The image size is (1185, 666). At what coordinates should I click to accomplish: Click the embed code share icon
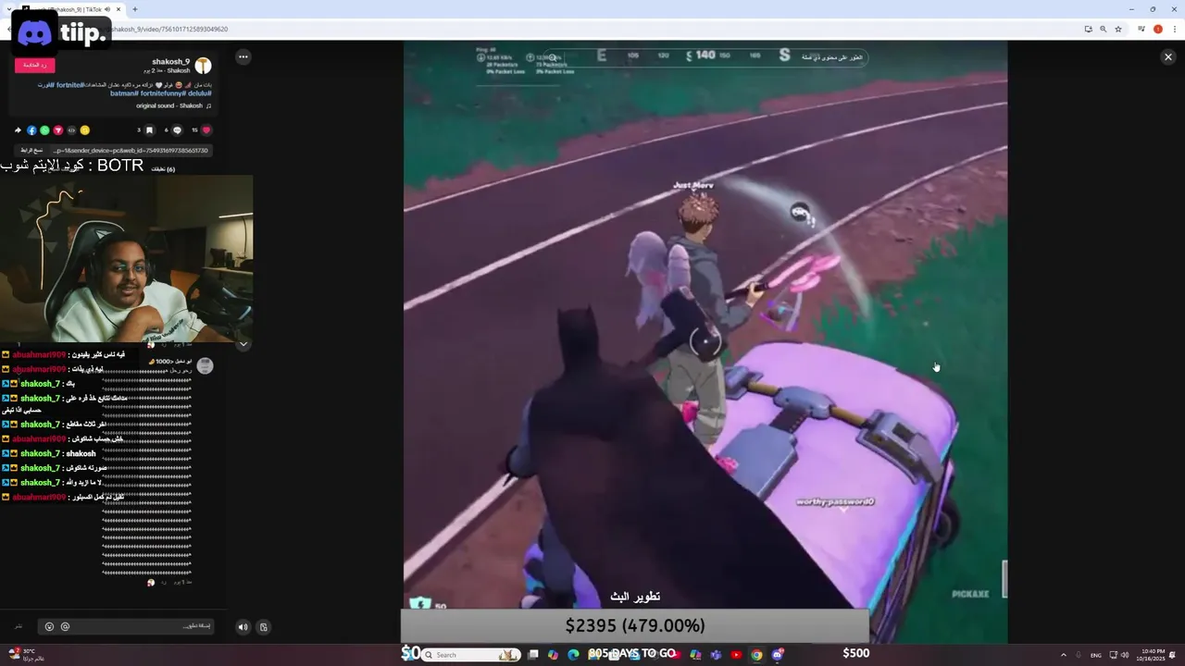[71, 130]
